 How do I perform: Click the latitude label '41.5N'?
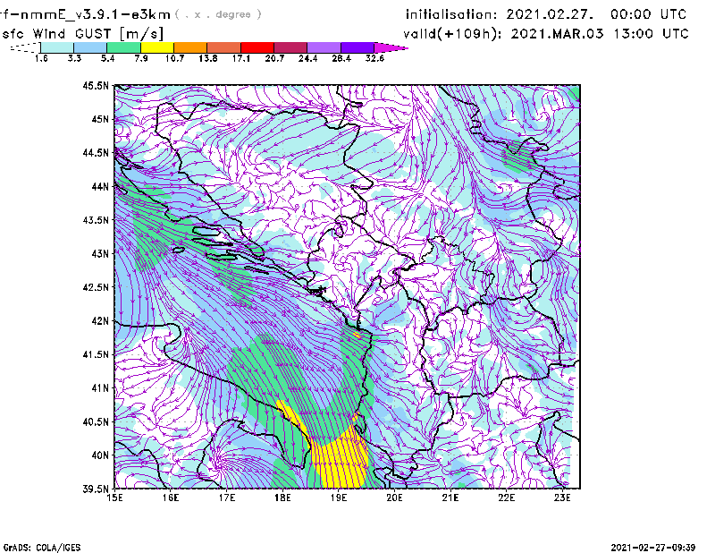[x=96, y=354]
